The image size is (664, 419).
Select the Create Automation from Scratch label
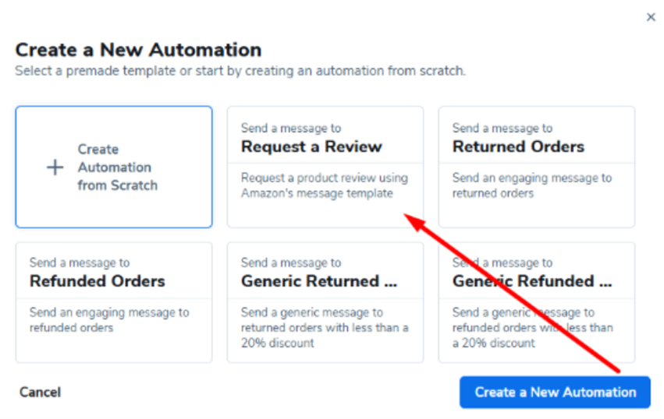[117, 167]
